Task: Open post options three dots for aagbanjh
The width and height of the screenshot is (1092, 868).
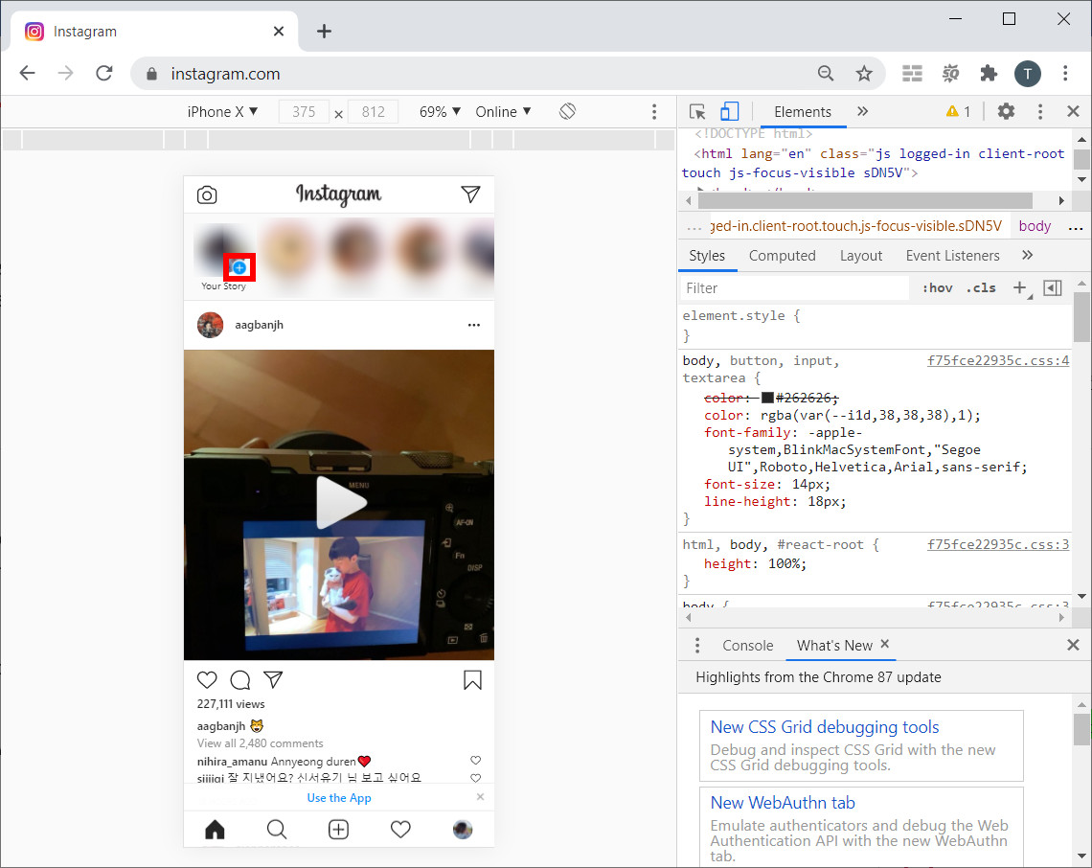Action: 474,325
